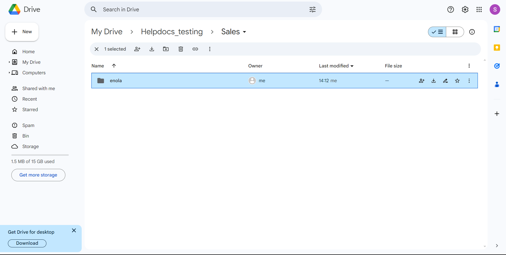
Task: Open the Bin section
Action: coord(26,136)
